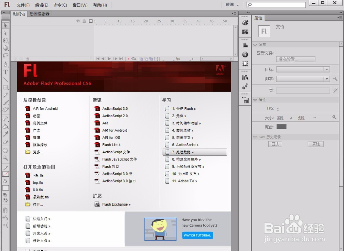Expand the collapsed tools panel arrows

coord(4,12)
